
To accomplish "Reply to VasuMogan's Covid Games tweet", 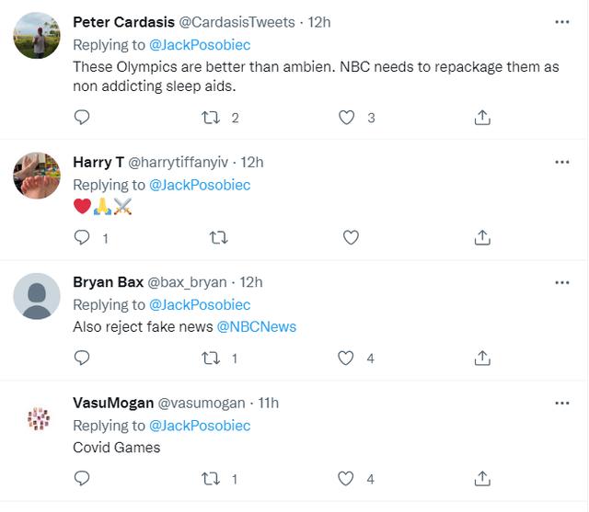I will 82,478.
